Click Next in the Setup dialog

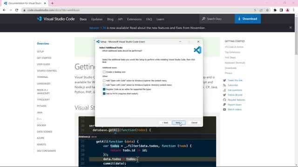179,122
